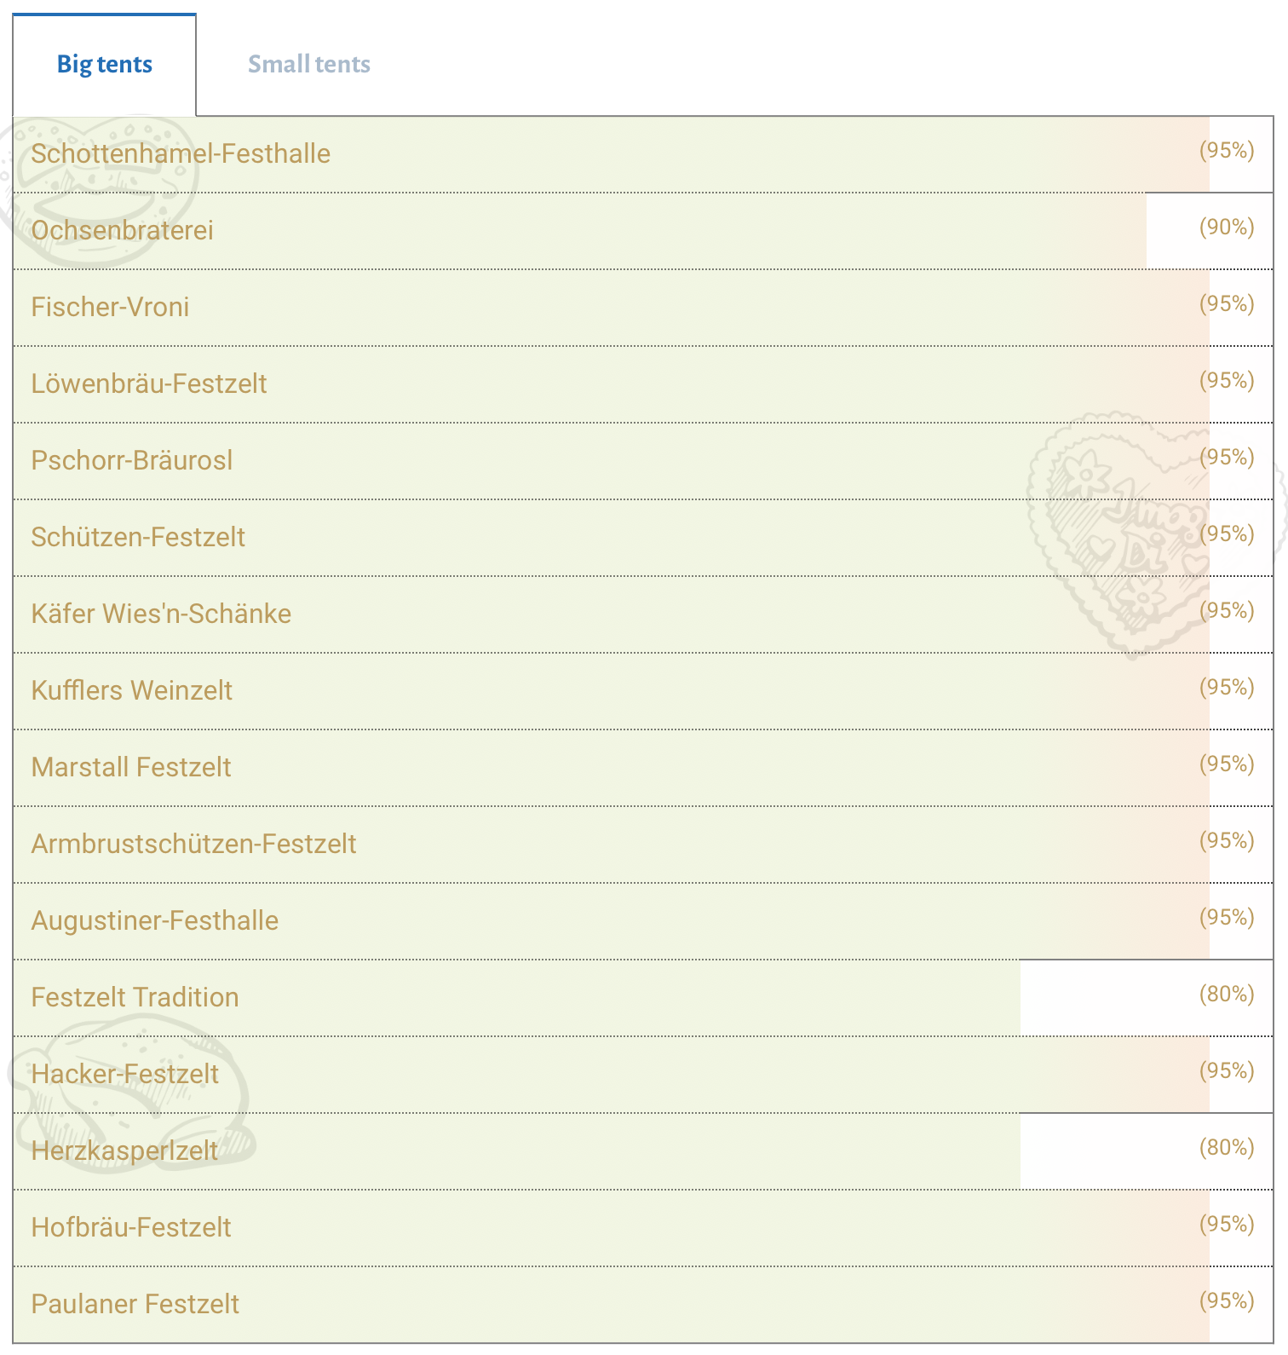Select the Pschorr-Bräurosl row

tap(643, 461)
